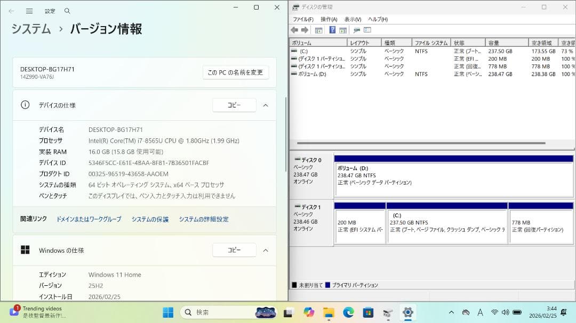Open the properties checklist toolbar icon
The width and height of the screenshot is (576, 323).
click(367, 30)
